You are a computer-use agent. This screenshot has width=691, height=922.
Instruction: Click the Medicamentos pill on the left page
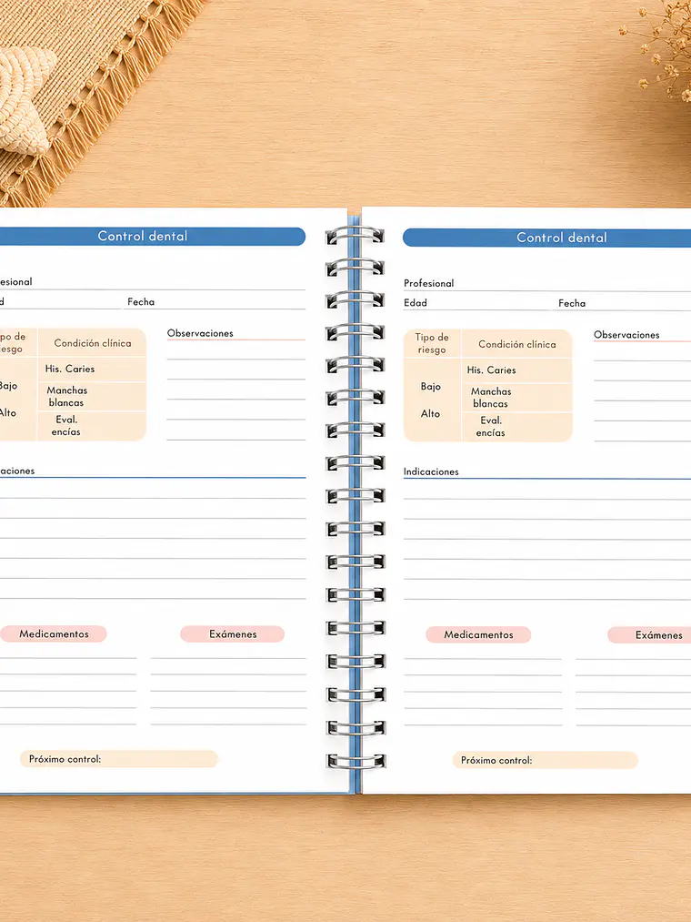(54, 633)
